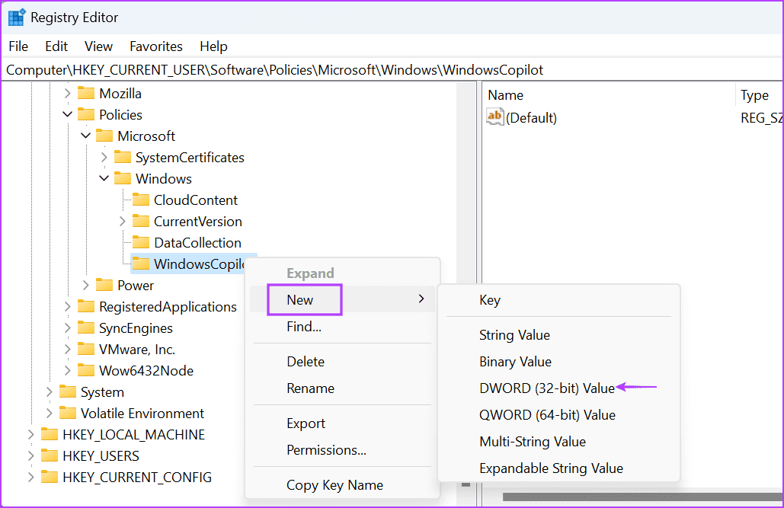Open Permissions... from the context menu
Image resolution: width=784 pixels, height=508 pixels.
click(343, 450)
